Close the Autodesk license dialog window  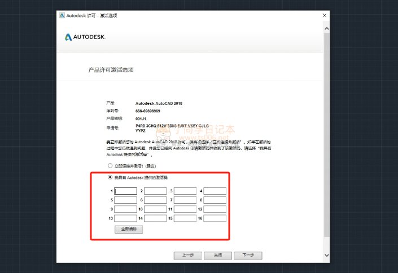[x=325, y=15]
